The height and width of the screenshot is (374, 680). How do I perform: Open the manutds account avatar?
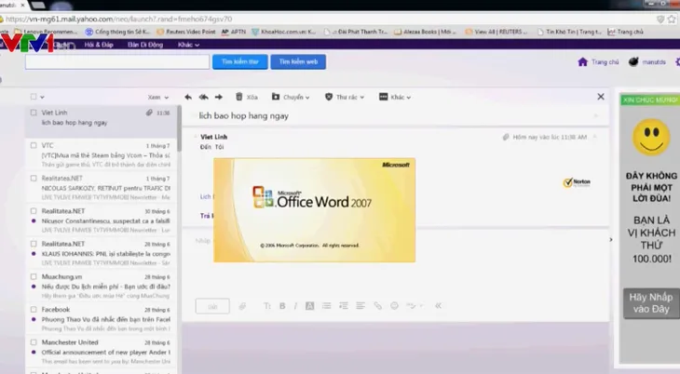coord(633,62)
